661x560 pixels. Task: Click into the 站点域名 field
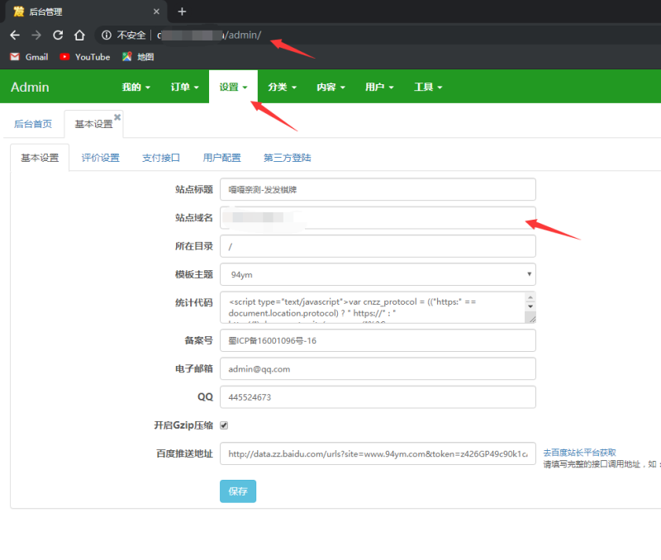click(x=378, y=218)
